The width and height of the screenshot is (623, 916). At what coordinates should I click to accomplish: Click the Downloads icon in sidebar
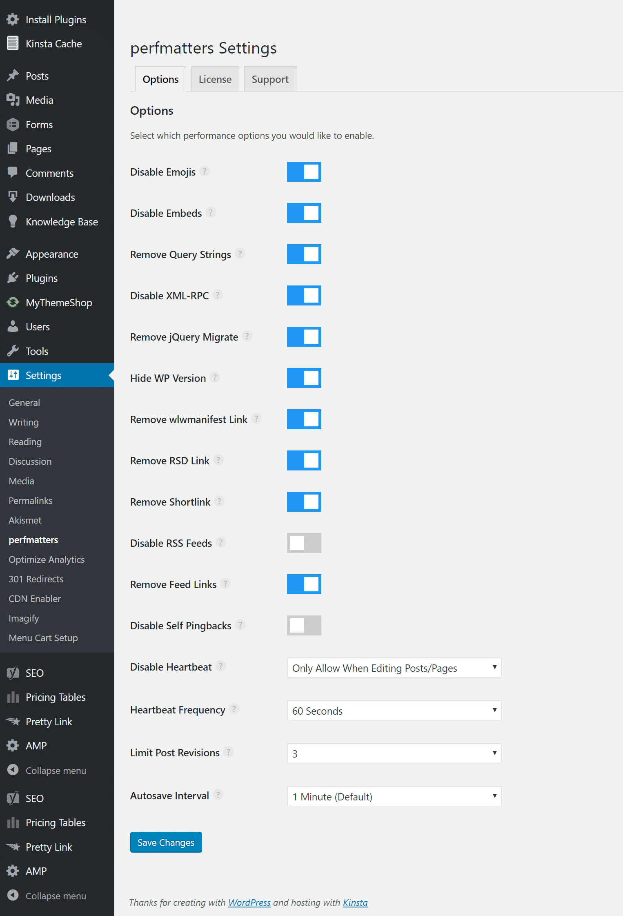tap(13, 197)
